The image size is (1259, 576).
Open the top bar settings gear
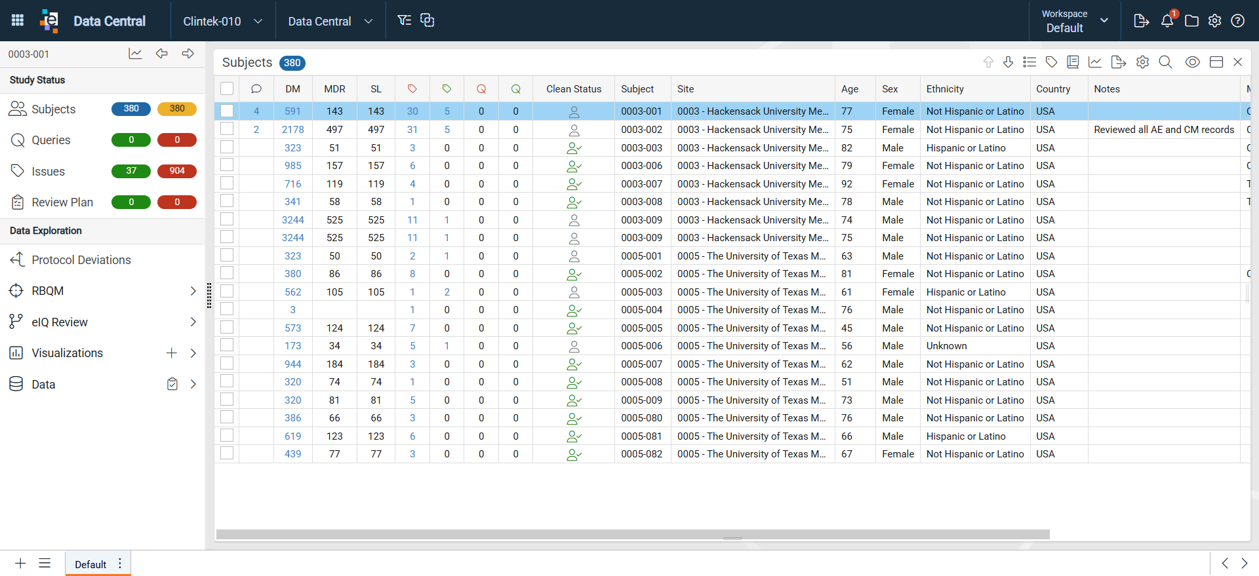click(1215, 21)
